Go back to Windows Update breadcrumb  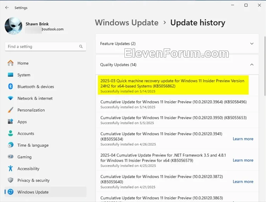127,23
